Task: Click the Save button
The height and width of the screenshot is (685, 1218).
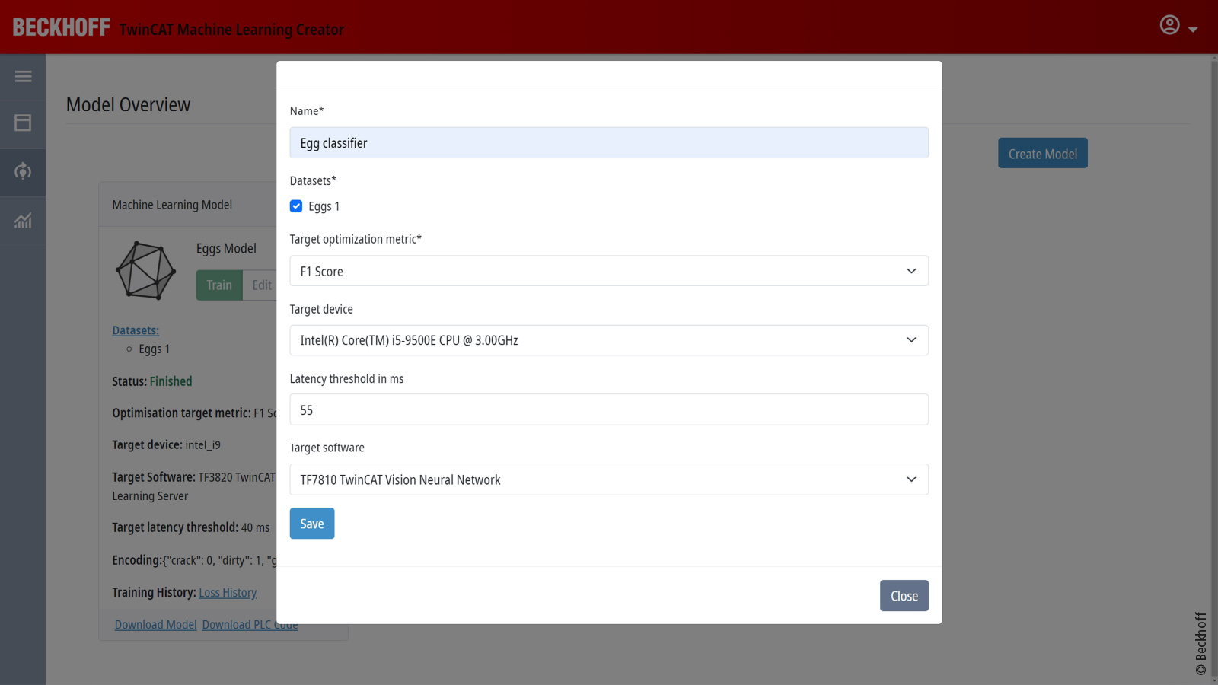Action: pos(311,524)
